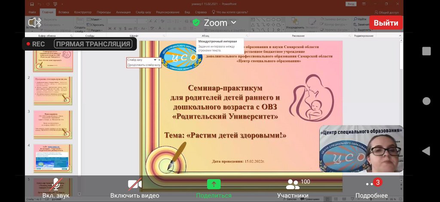Select slide 4 thumbnail with website screenshot
The height and width of the screenshot is (202, 440).
(53, 158)
